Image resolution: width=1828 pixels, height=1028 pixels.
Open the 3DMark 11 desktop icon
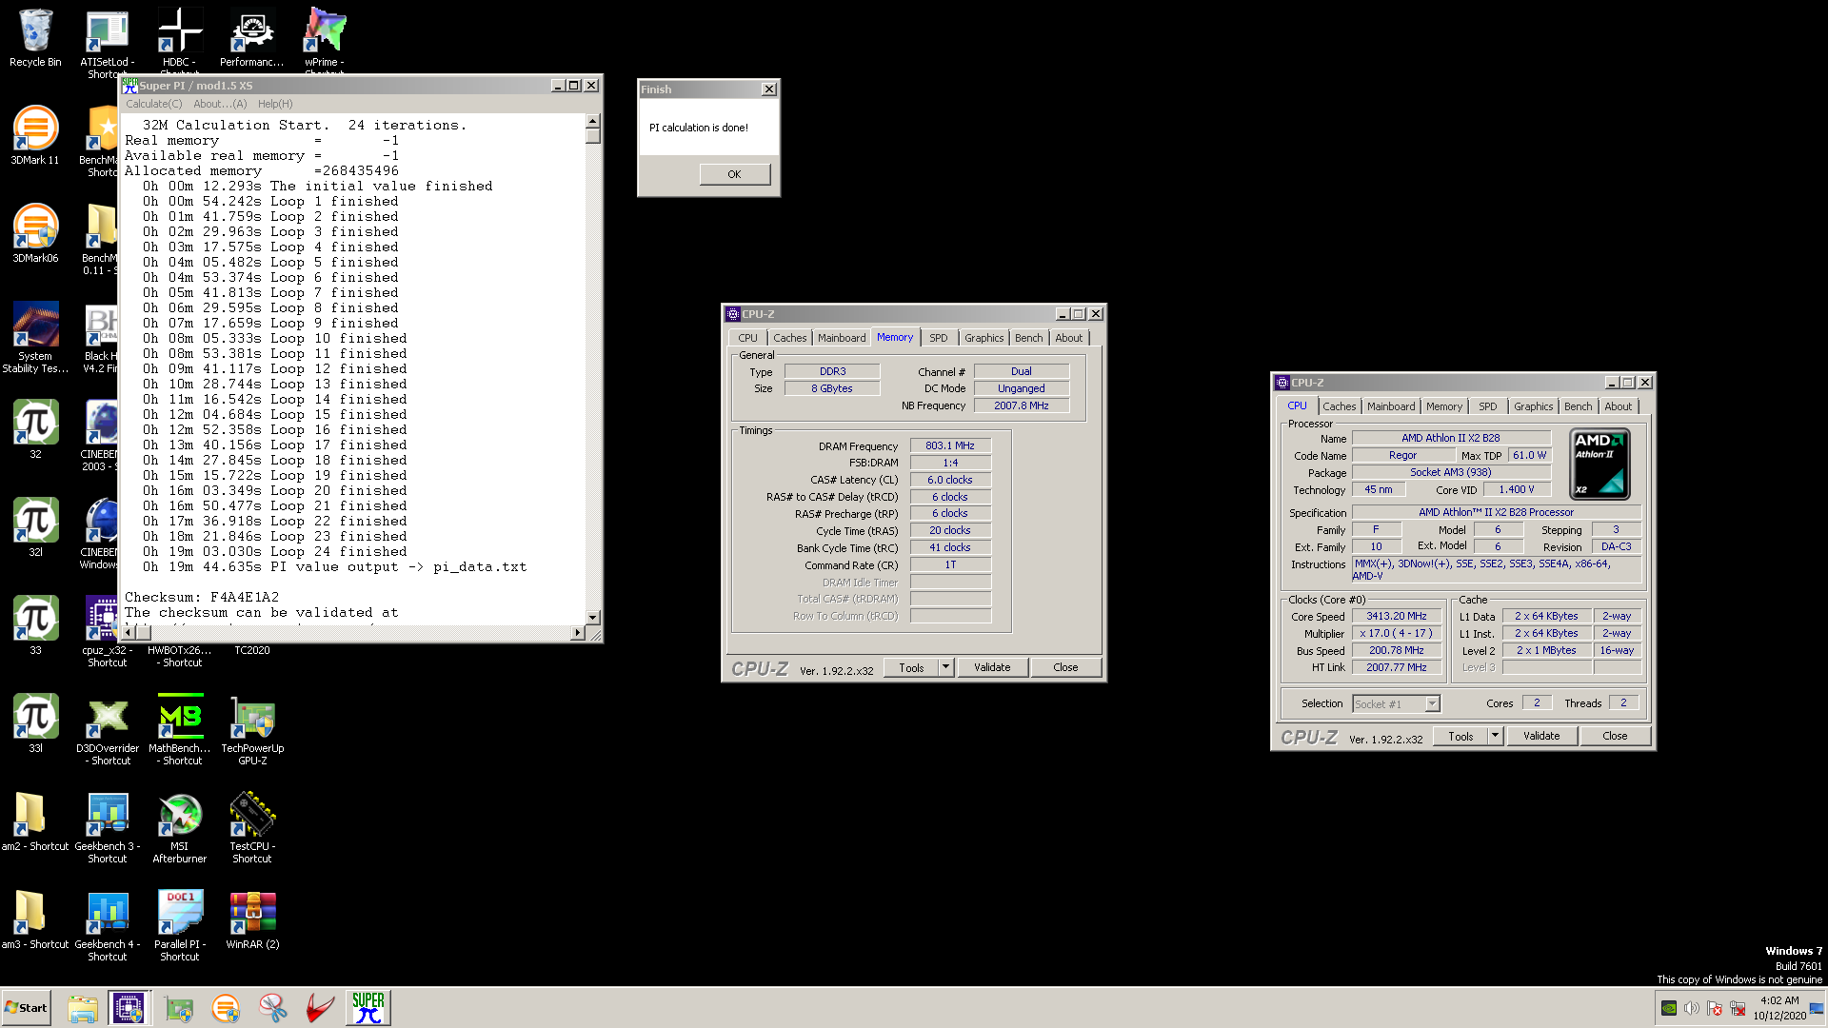pos(35,135)
